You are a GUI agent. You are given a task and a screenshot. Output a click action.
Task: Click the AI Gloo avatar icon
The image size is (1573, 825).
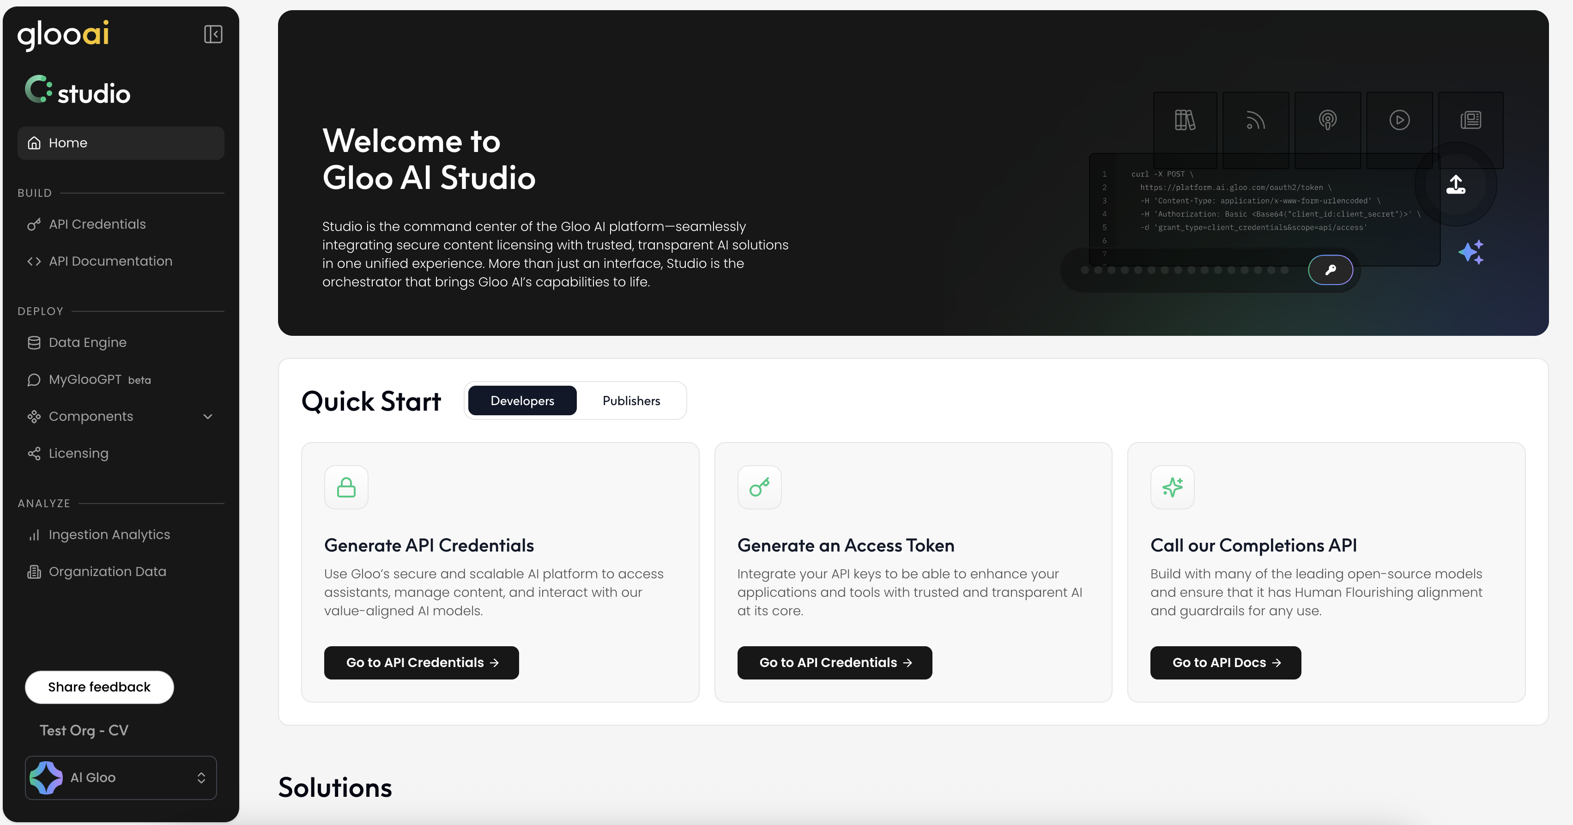tap(46, 777)
